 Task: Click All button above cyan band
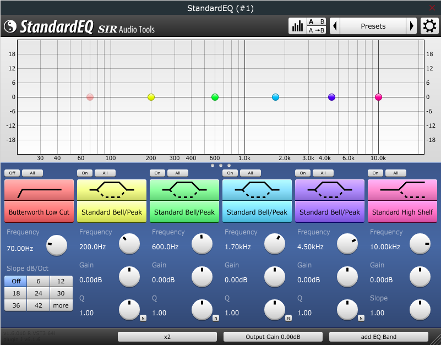[251, 173]
